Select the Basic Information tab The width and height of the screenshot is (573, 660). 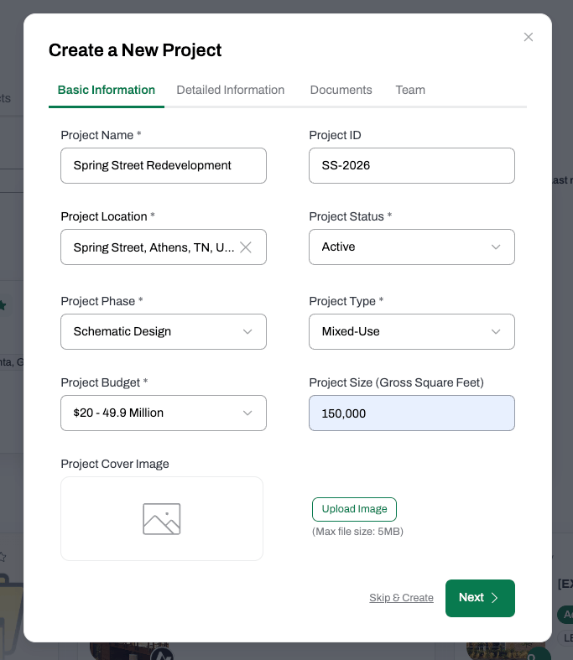click(x=106, y=90)
